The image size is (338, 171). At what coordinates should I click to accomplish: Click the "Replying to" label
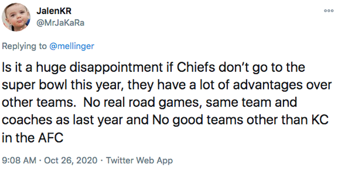[x=24, y=46]
